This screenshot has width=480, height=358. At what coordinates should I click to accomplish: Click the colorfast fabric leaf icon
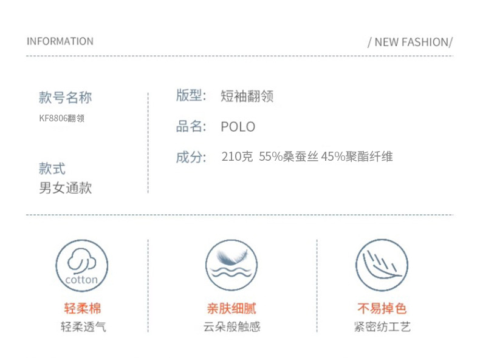[382, 266]
